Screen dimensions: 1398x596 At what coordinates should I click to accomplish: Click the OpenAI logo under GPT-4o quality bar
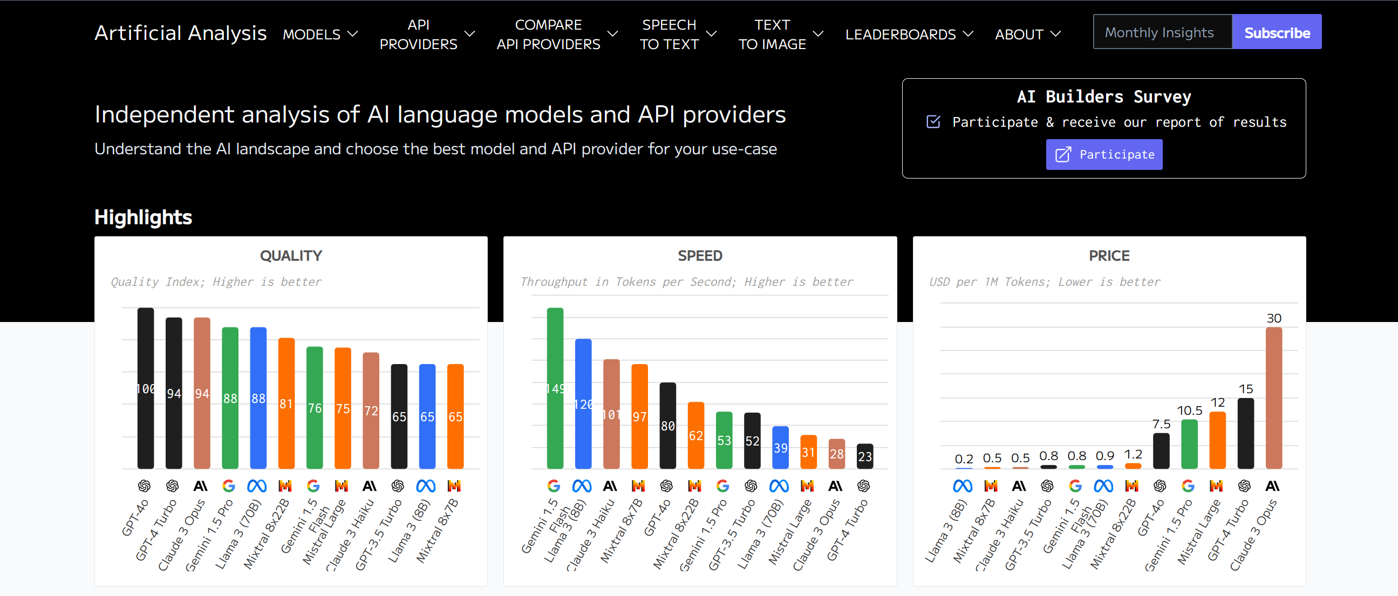click(144, 485)
